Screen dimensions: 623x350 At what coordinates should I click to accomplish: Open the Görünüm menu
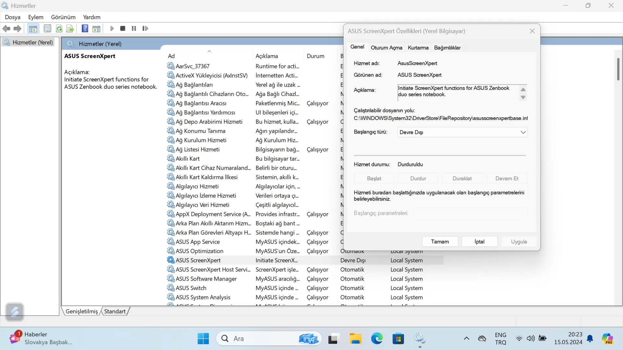63,17
